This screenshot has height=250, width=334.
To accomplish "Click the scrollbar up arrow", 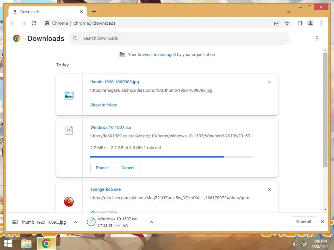I will click(x=325, y=50).
